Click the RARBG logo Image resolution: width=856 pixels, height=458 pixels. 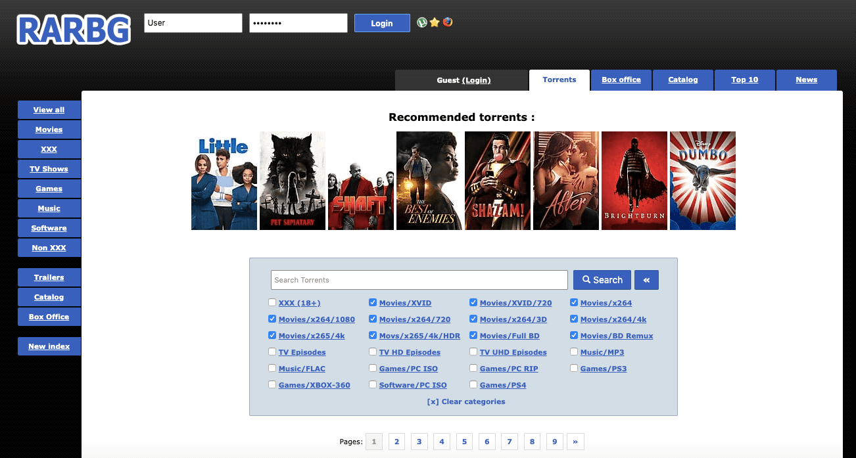click(74, 30)
